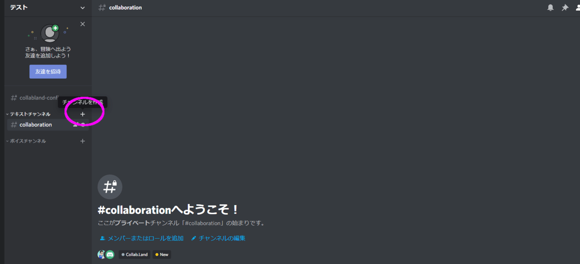Create a text channel with the plus icon
Viewport: 580px width, 264px height.
click(82, 114)
